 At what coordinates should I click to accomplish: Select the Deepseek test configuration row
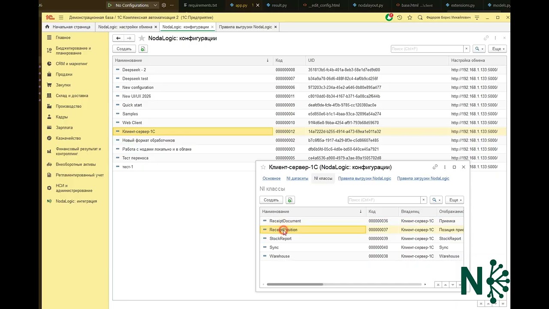tap(309, 79)
